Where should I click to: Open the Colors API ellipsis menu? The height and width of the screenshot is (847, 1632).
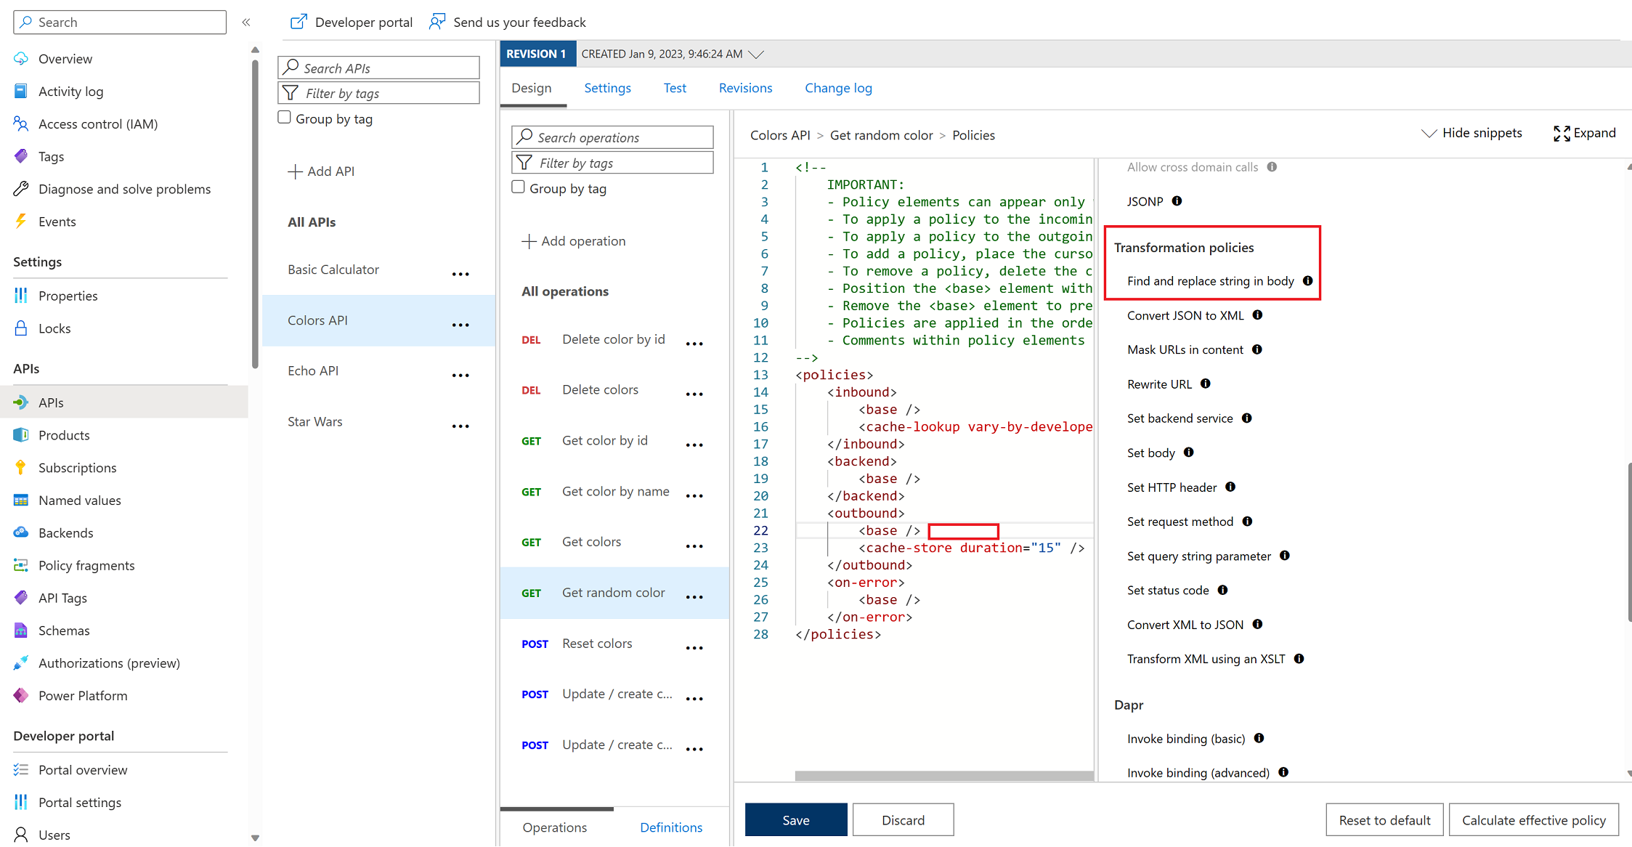point(460,325)
